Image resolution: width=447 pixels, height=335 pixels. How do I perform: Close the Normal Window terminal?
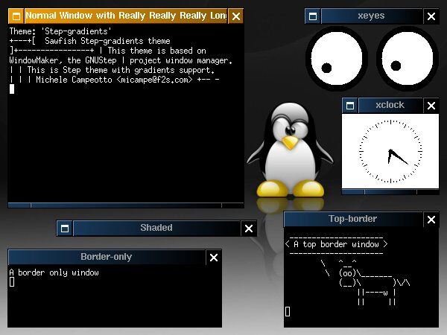235,16
